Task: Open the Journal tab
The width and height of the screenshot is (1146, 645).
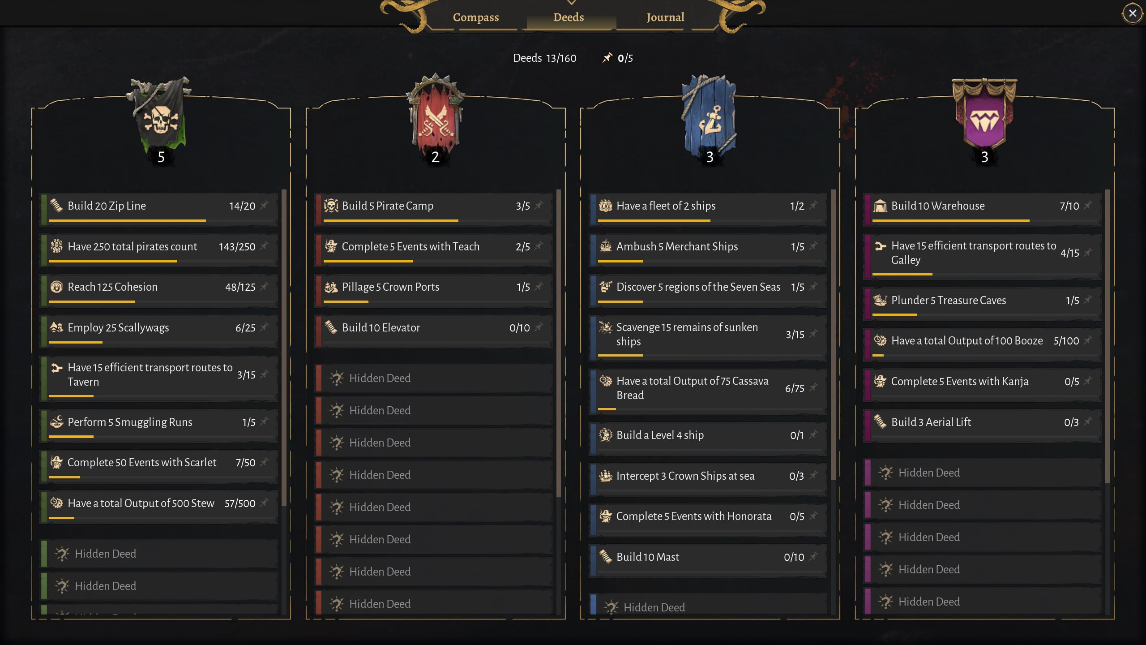Action: pos(665,17)
